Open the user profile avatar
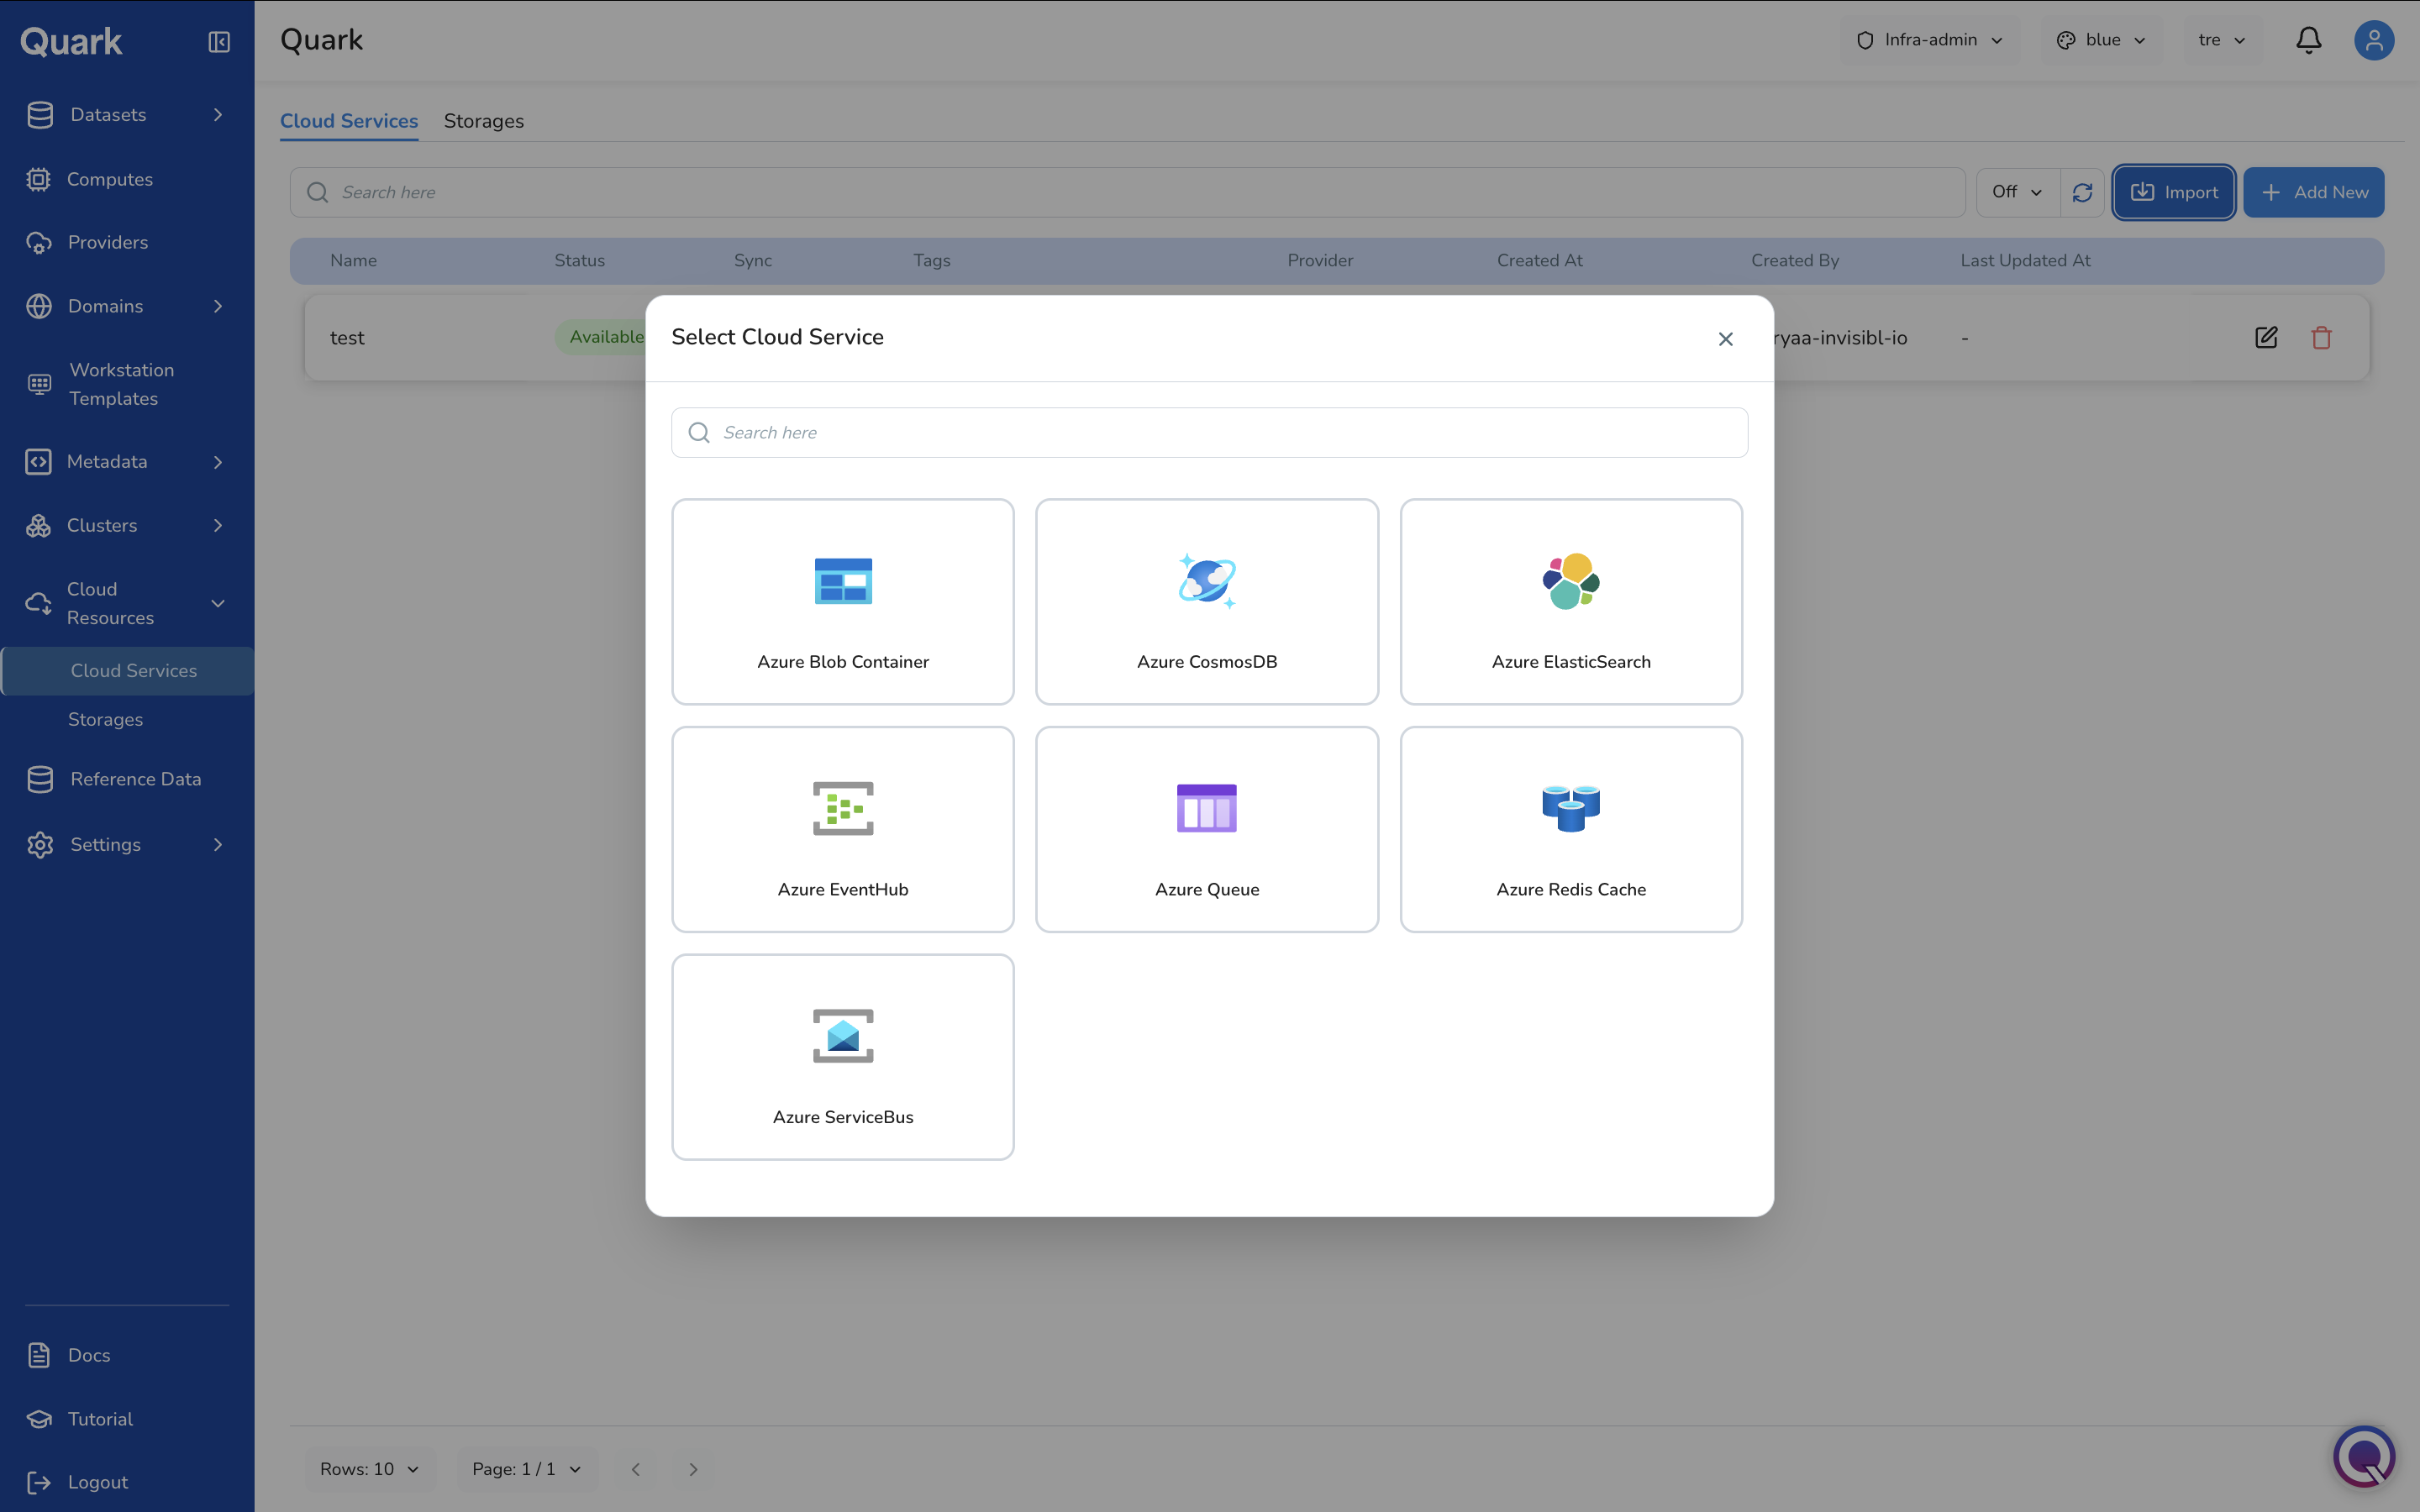The image size is (2420, 1512). pos(2373,40)
